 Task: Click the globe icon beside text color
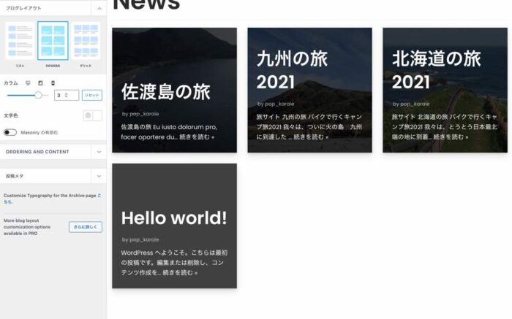tap(88, 115)
